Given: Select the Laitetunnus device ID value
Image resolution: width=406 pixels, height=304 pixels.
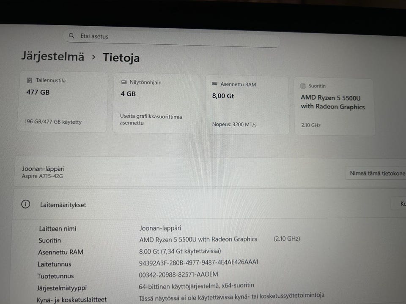Looking at the screenshot, I should (x=199, y=262).
